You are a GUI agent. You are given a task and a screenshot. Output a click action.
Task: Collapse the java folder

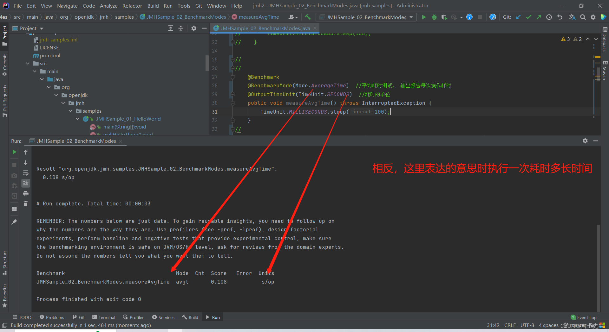42,79
